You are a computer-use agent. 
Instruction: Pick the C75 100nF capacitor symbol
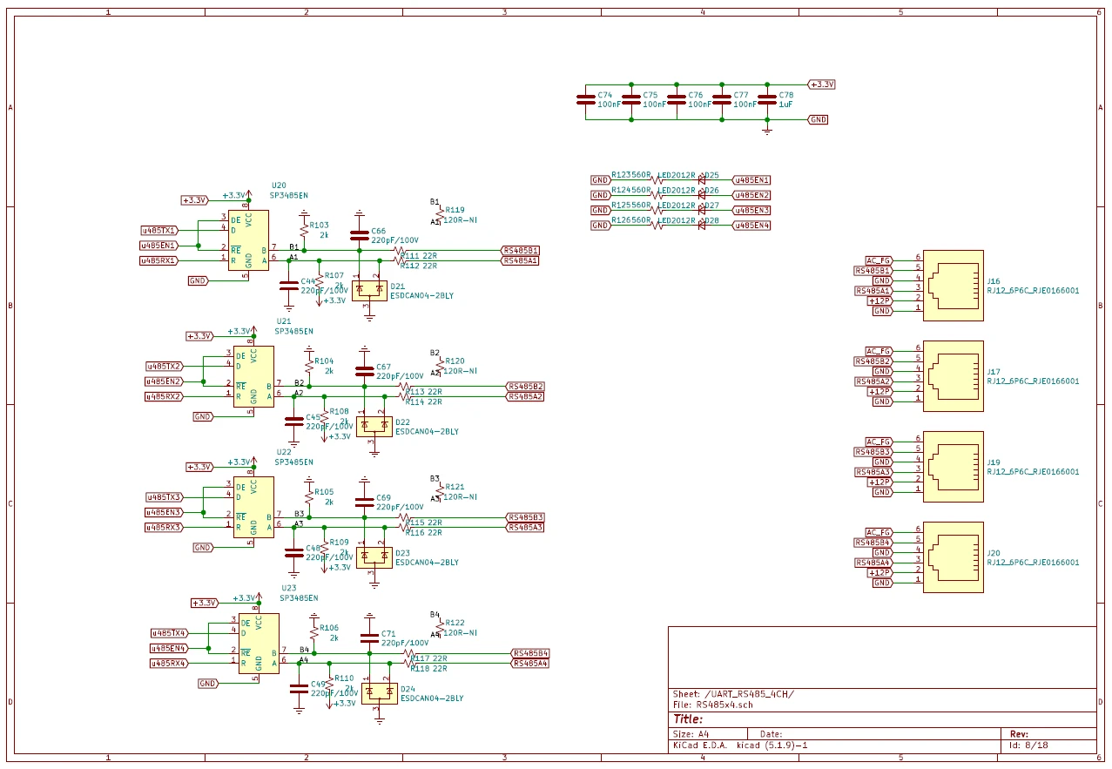point(631,99)
